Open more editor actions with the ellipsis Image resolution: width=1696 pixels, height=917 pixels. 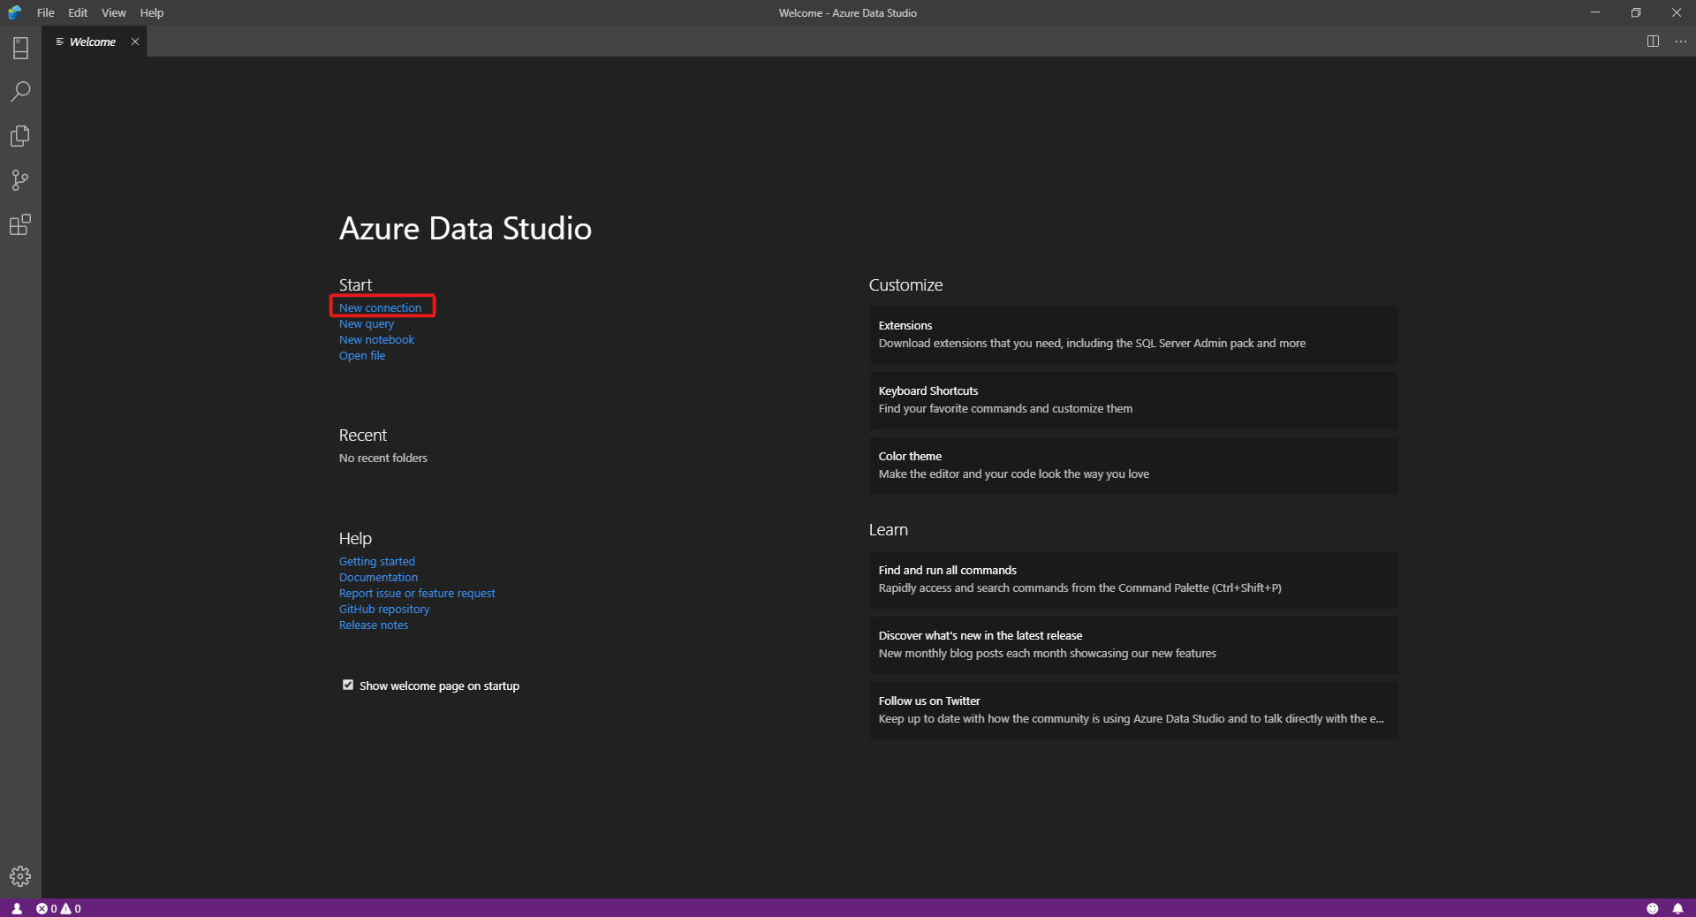[x=1681, y=42]
